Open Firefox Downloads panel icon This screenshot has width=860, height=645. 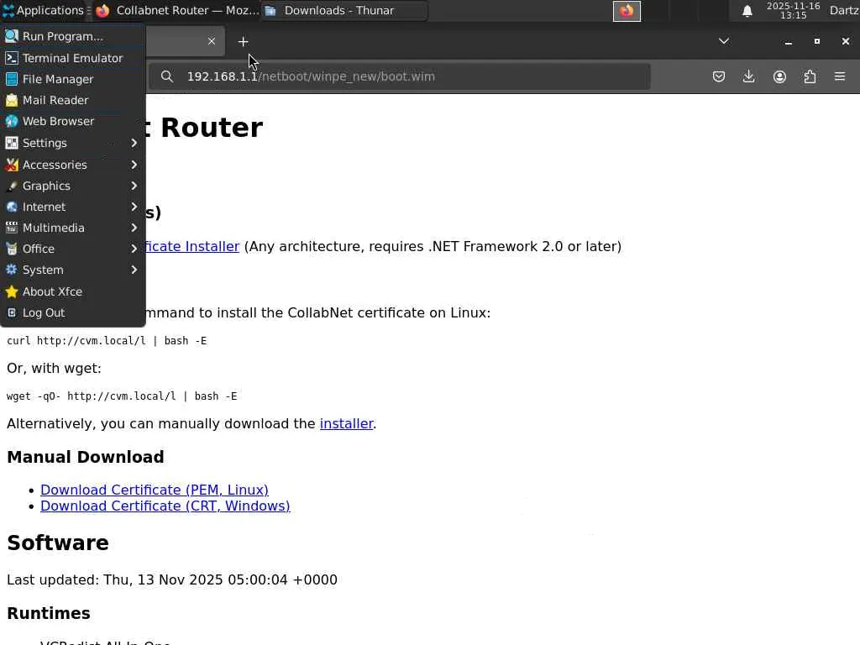pos(748,76)
